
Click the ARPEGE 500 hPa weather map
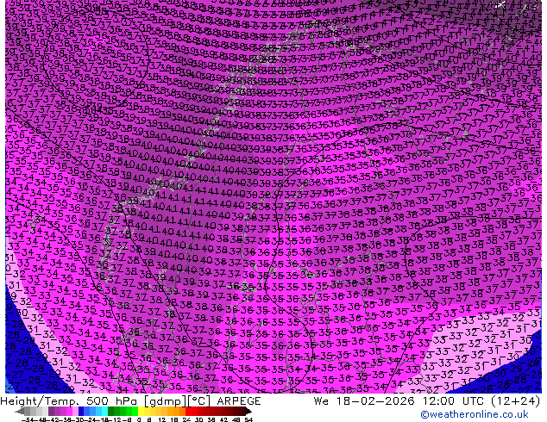tap(273, 196)
